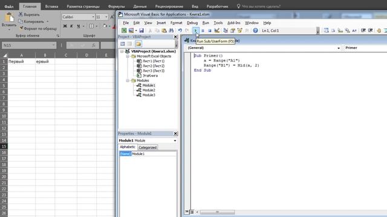Click the Reset stop icon in VBA toolbar
The image size is (387, 217).
click(210, 31)
